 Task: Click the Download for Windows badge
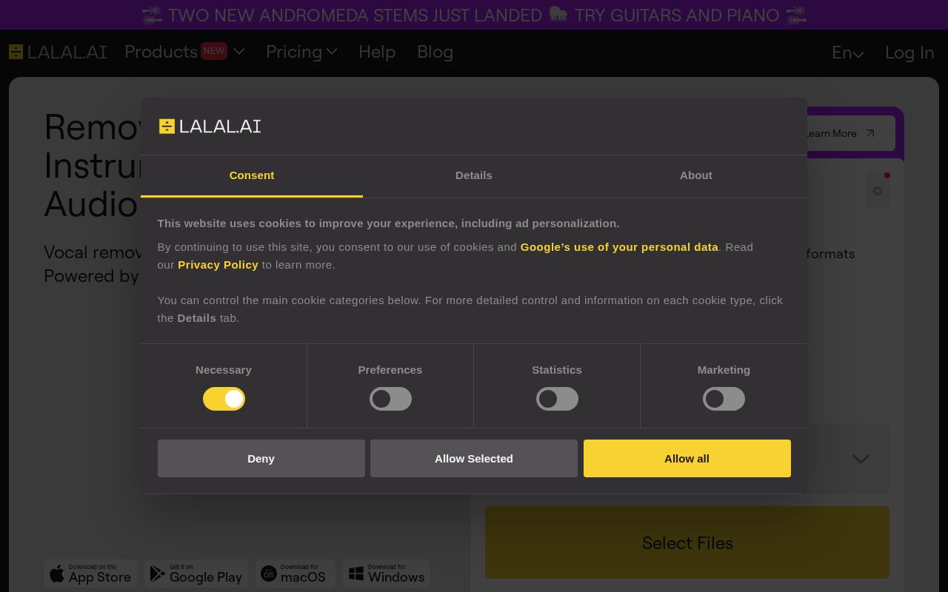[387, 573]
